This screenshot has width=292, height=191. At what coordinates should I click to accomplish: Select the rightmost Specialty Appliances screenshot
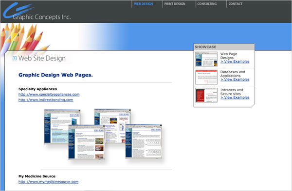[x=144, y=142]
